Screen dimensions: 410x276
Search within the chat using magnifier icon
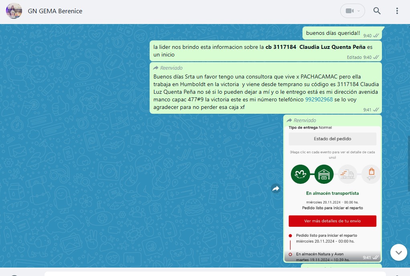377,11
